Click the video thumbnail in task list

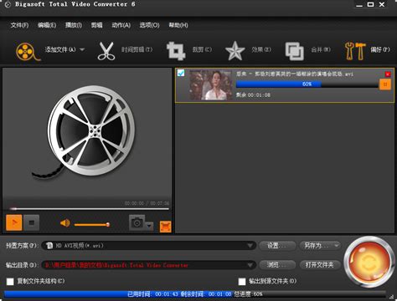(x=211, y=85)
